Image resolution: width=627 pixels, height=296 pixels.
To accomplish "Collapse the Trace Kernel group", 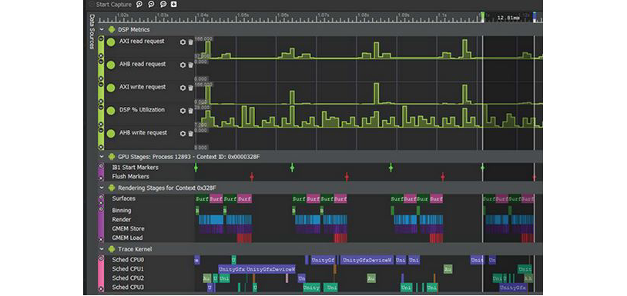I will 101,249.
